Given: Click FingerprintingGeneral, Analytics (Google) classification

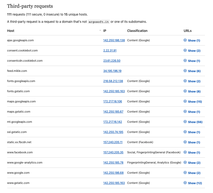Looking at the screenshot, I should [x=154, y=162].
